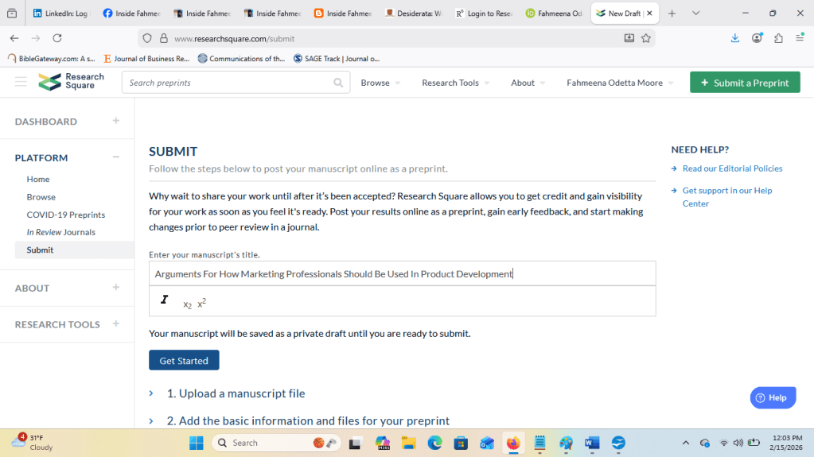Open Microsoft Store from the taskbar
The image size is (814, 457).
pyautogui.click(x=461, y=443)
